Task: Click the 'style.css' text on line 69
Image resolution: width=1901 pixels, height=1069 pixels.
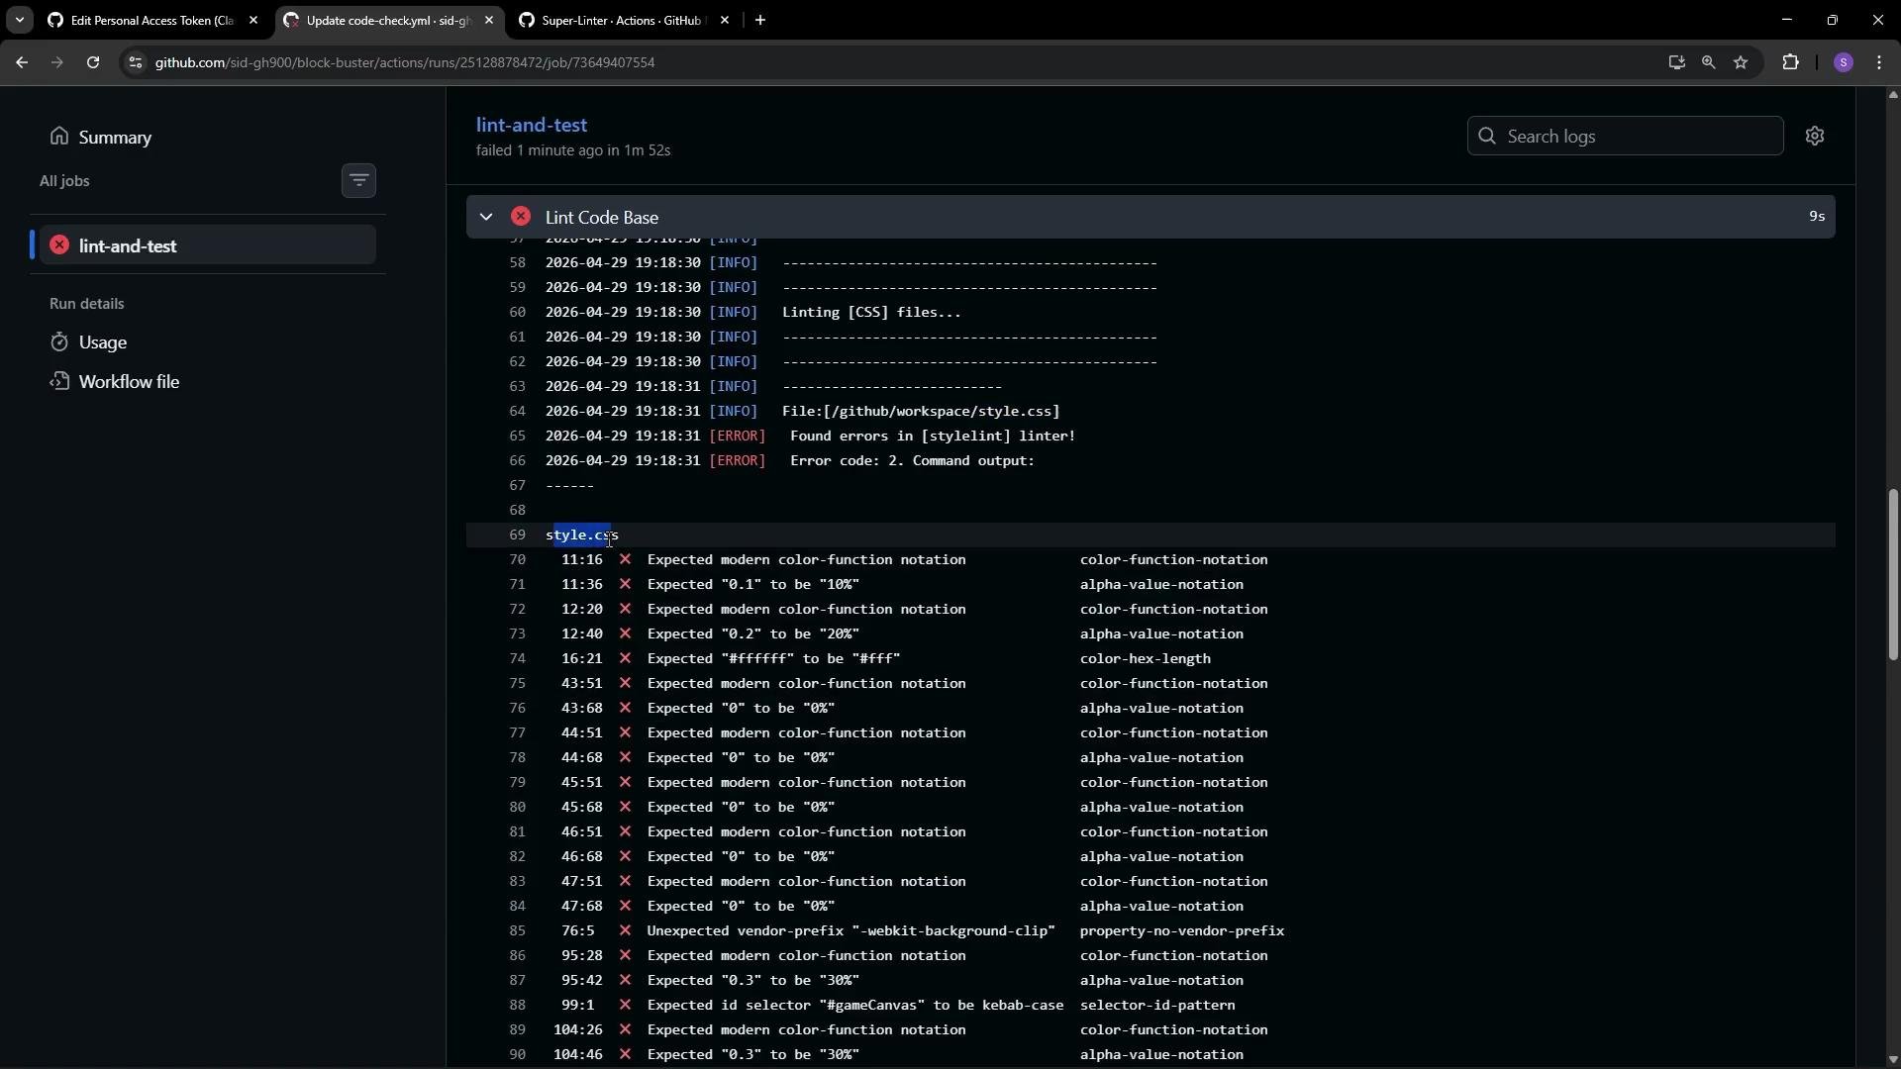Action: [x=582, y=534]
